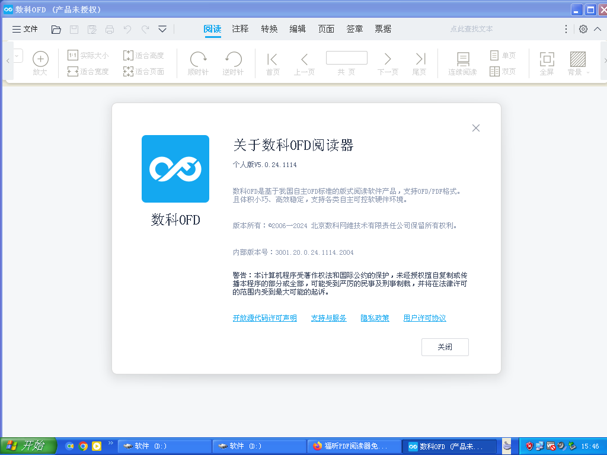Viewport: 607px width, 455px height.
Task: Jump to last page (尾页) icon
Action: 420,59
